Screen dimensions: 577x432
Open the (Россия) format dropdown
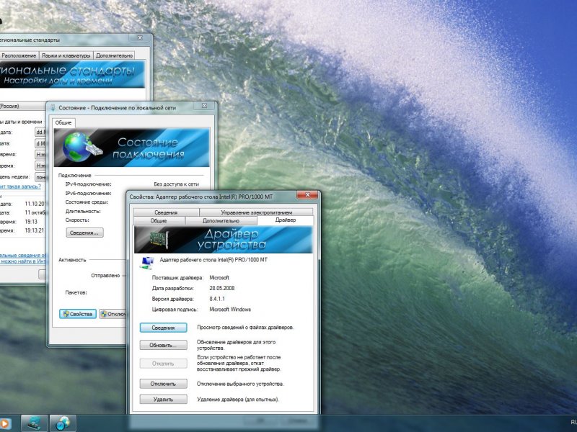click(x=23, y=106)
